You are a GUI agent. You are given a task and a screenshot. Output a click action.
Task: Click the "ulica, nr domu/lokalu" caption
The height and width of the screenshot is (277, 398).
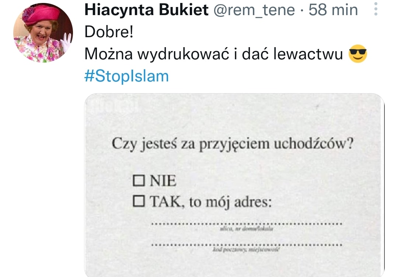click(x=246, y=229)
